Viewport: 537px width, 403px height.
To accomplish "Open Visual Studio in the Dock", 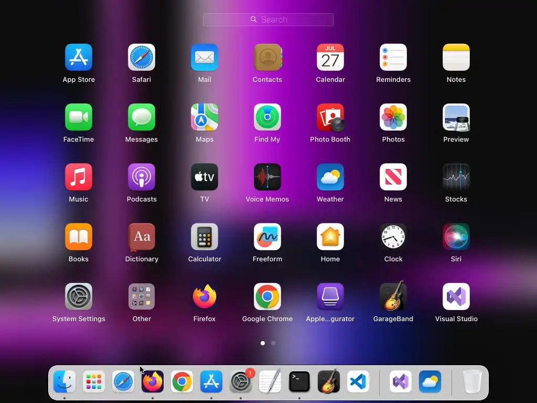I will [401, 381].
